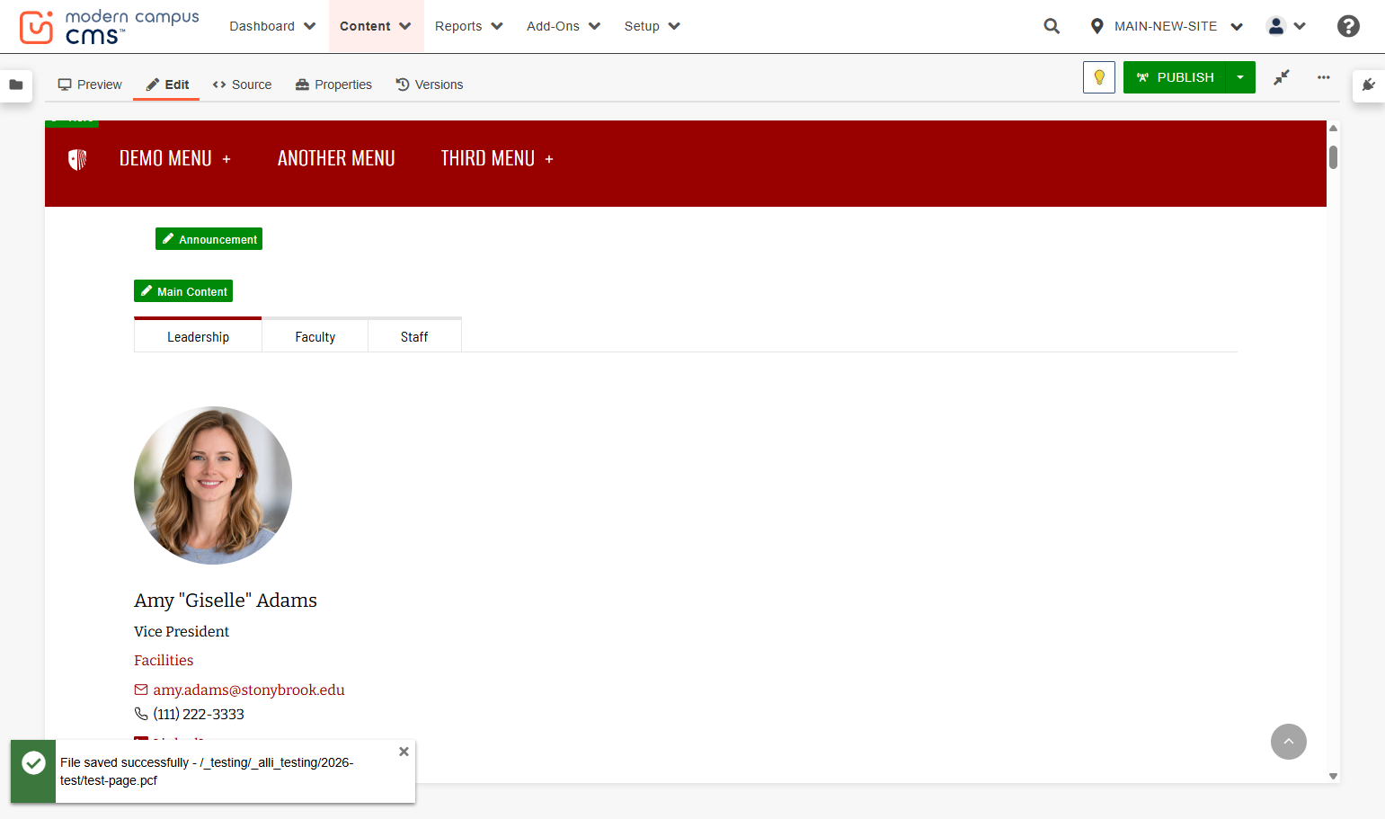
Task: Select the Edit tab
Action: [x=167, y=85]
